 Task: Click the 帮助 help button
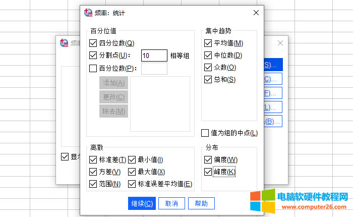[201, 203]
